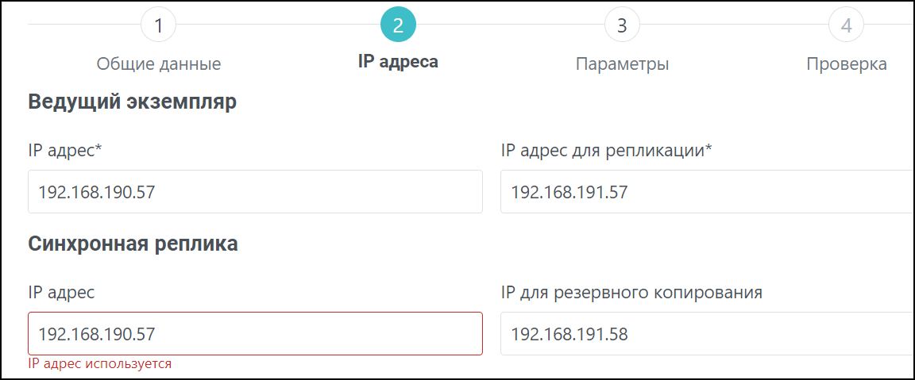Click the IP адрес label under Синхронная реплика
915x380 pixels.
[x=61, y=293]
